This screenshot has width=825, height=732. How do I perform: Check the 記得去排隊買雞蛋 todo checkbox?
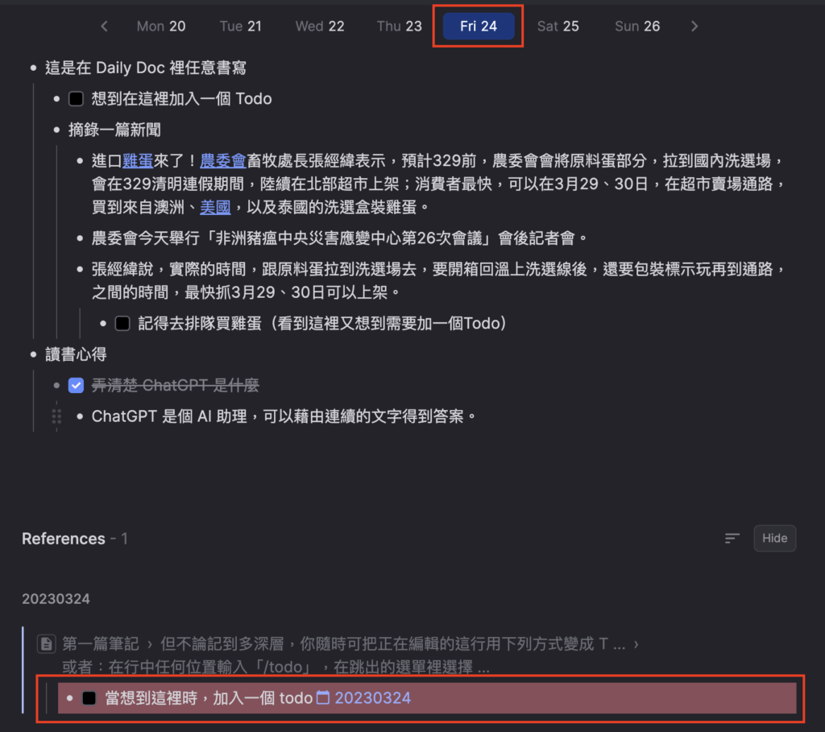(x=122, y=323)
